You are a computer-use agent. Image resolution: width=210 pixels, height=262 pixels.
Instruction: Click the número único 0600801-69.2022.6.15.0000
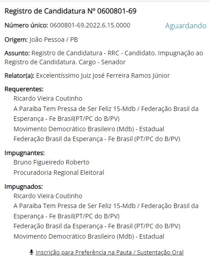click(90, 25)
